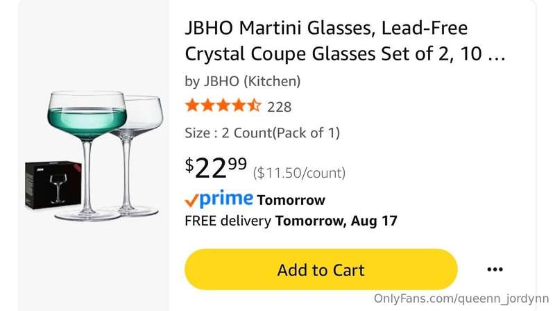
Task: Open the JBHO Martini Glasses product title
Action: (x=345, y=41)
